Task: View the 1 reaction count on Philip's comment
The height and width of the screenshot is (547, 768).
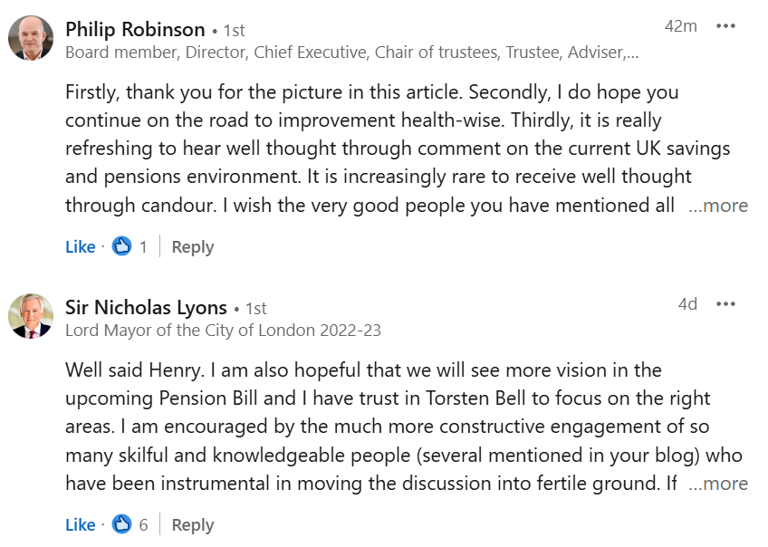Action: (143, 246)
